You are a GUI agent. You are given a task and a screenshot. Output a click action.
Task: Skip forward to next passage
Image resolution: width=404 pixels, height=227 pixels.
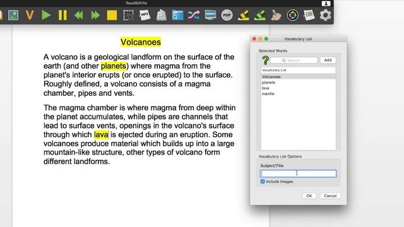tap(95, 15)
